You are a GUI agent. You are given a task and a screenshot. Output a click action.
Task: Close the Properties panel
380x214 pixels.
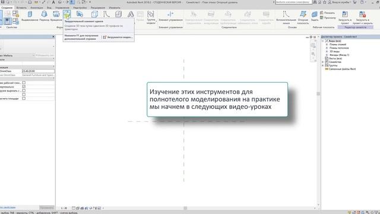(x=53, y=37)
